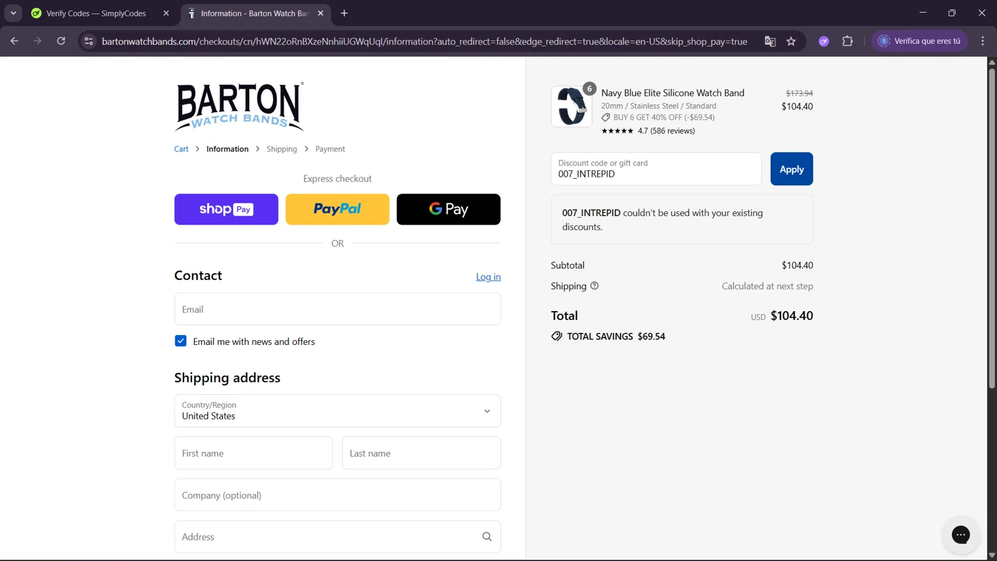997x561 pixels.
Task: Click the Shipping help question mark icon
Action: point(595,286)
